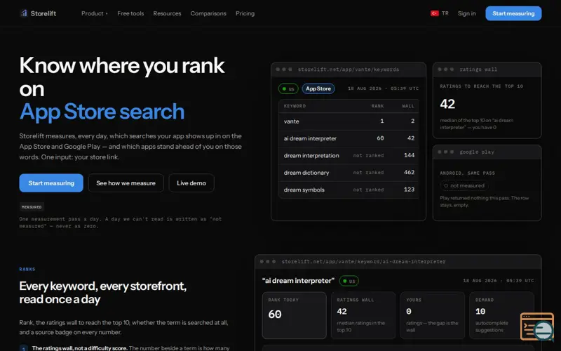Select the App Store pill
The height and width of the screenshot is (351, 561).
(318, 88)
